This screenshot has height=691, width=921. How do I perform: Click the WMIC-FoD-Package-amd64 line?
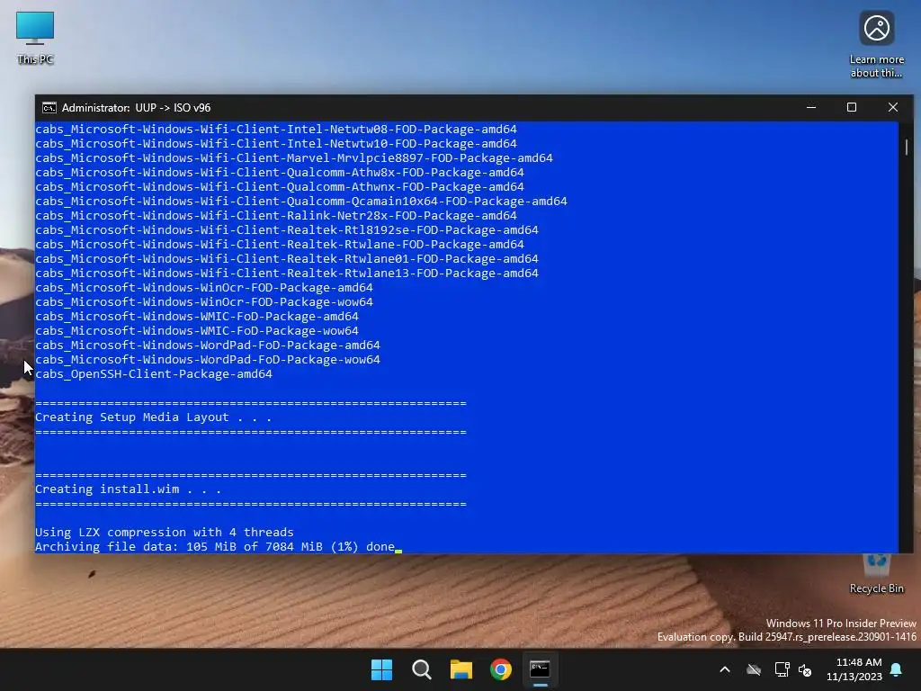point(197,316)
